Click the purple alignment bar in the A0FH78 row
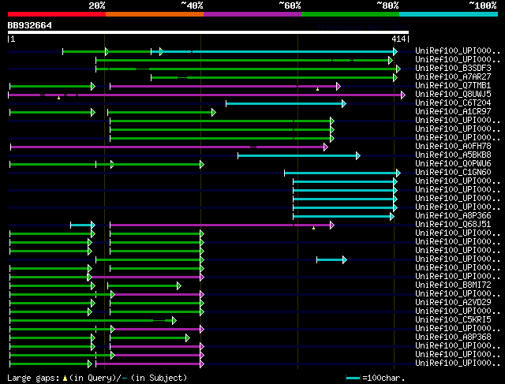 [x=167, y=147]
